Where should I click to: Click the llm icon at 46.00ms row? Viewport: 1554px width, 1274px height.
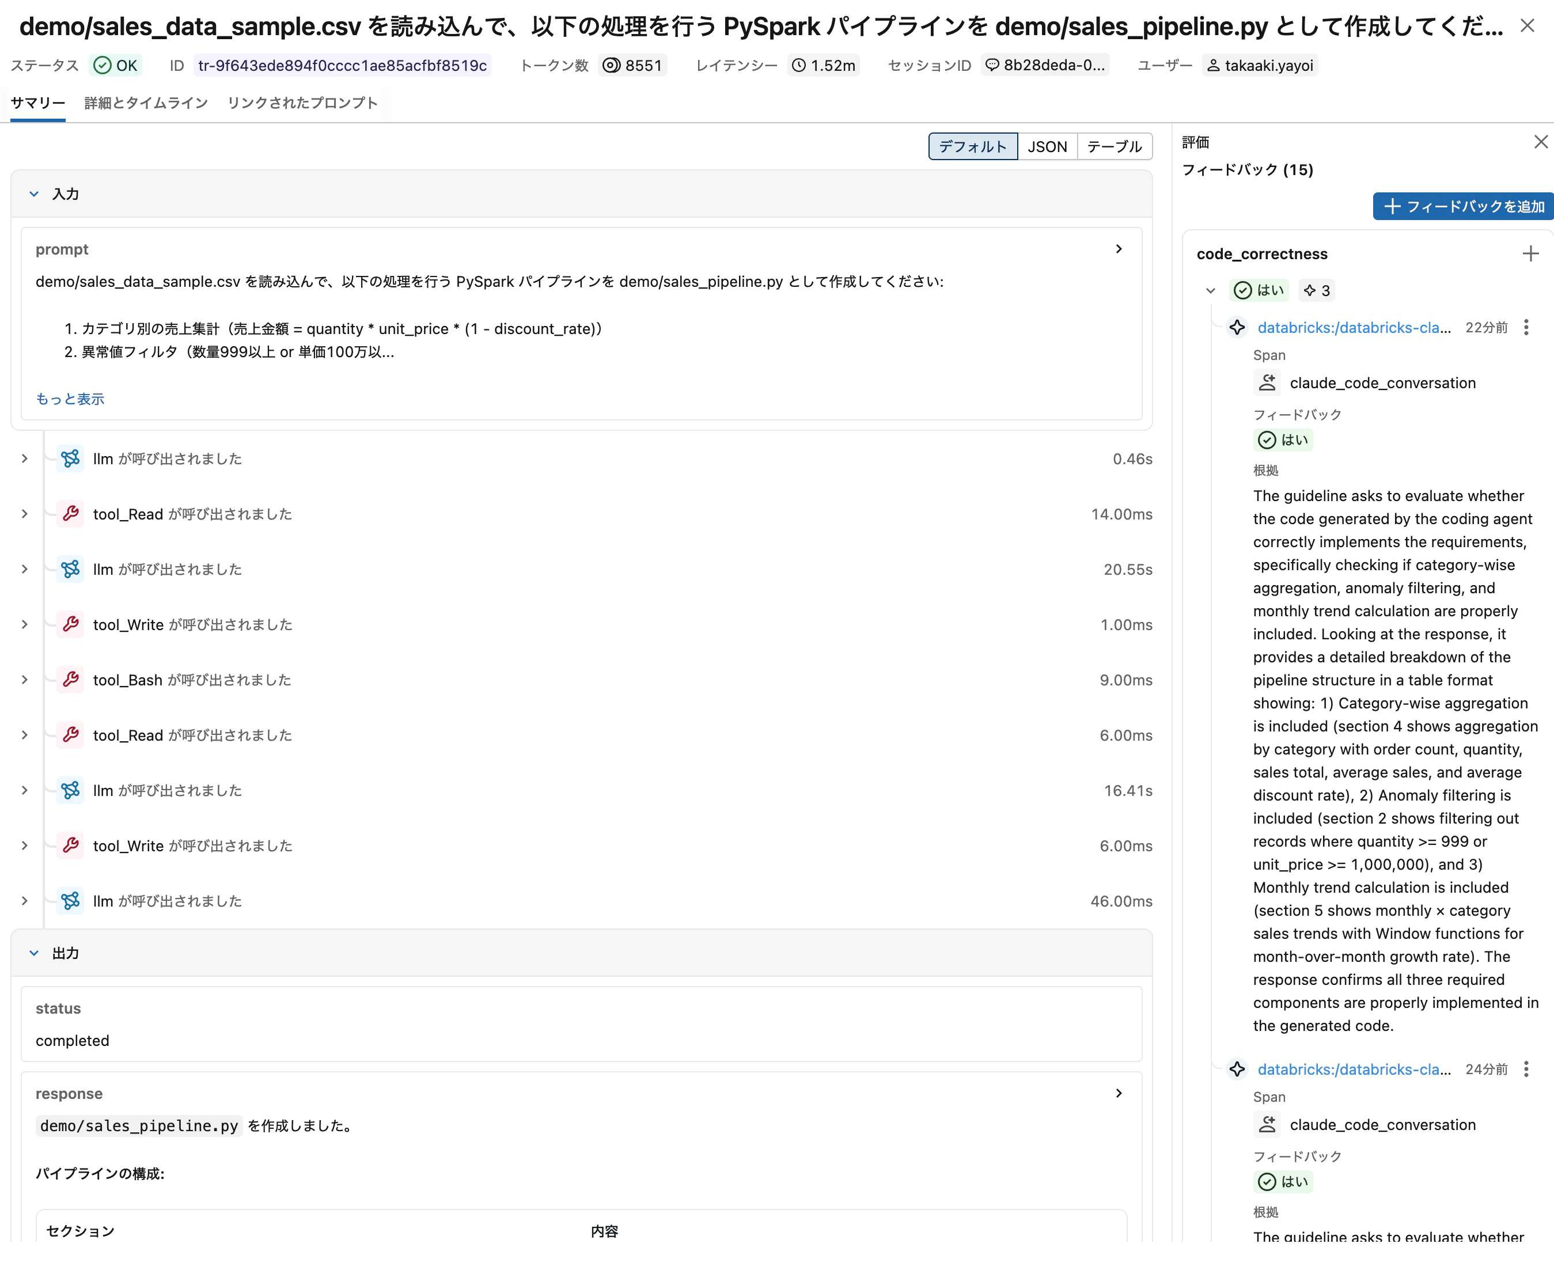70,900
